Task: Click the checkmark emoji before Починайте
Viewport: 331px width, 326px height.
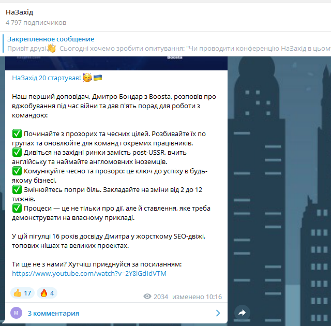Action: pyautogui.click(x=17, y=134)
